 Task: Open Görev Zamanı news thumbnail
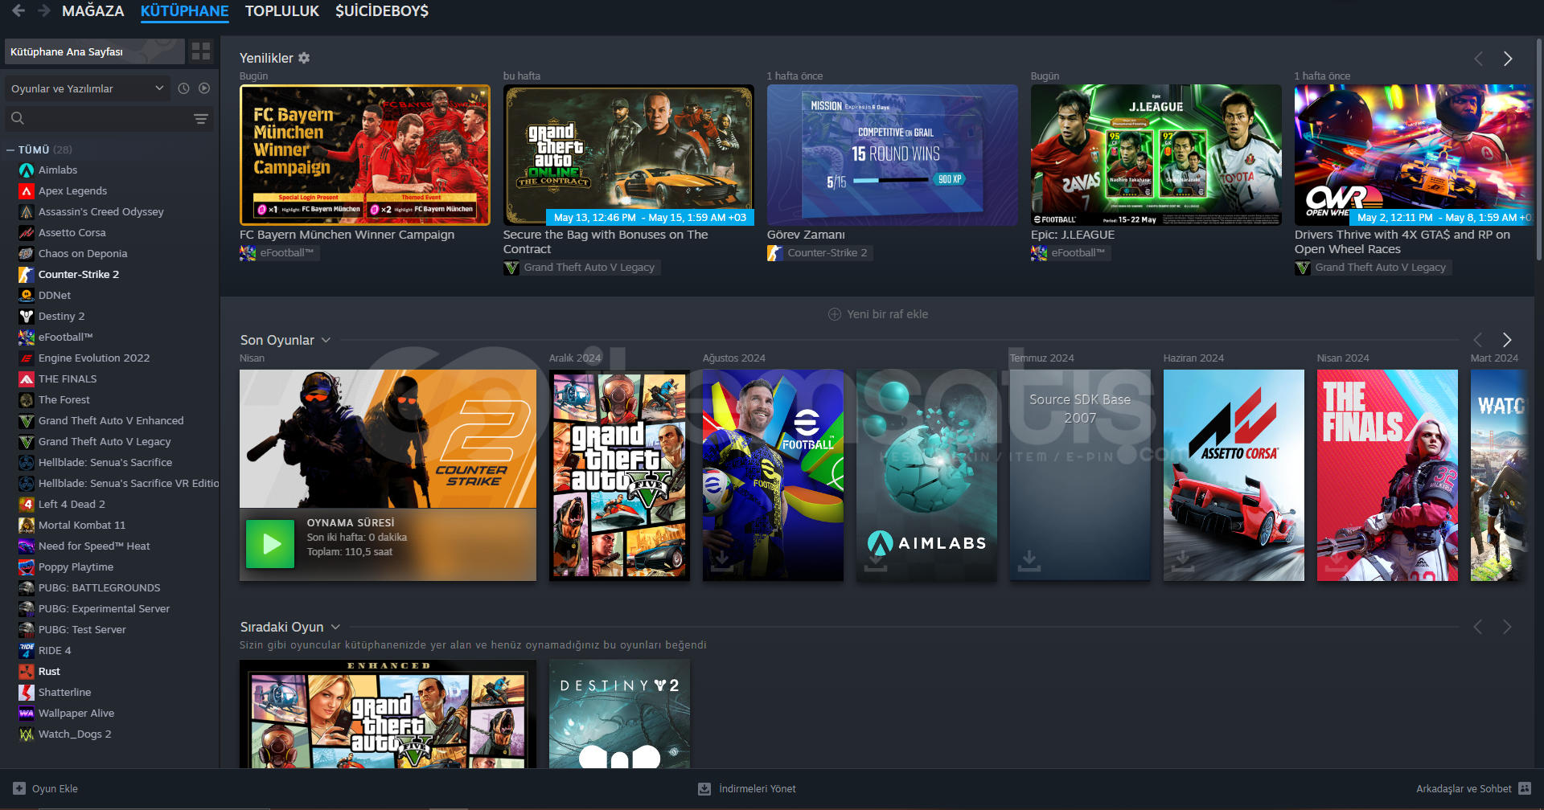[x=893, y=155]
